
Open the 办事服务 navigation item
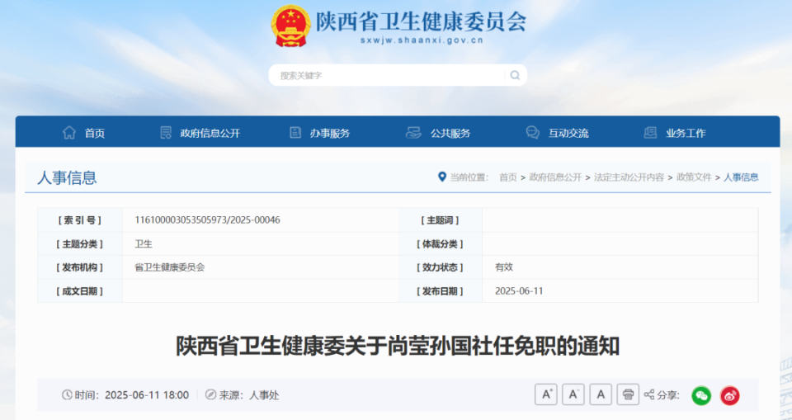pos(330,133)
